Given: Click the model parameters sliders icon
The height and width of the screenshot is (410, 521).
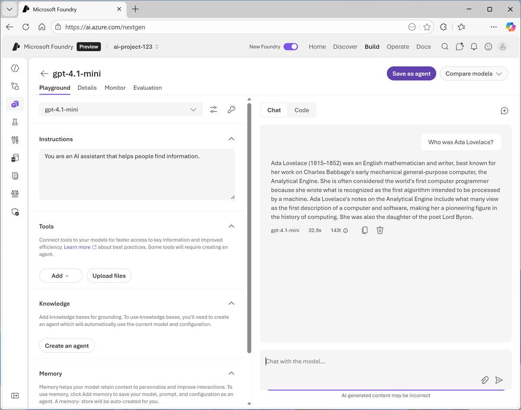Looking at the screenshot, I should [213, 110].
